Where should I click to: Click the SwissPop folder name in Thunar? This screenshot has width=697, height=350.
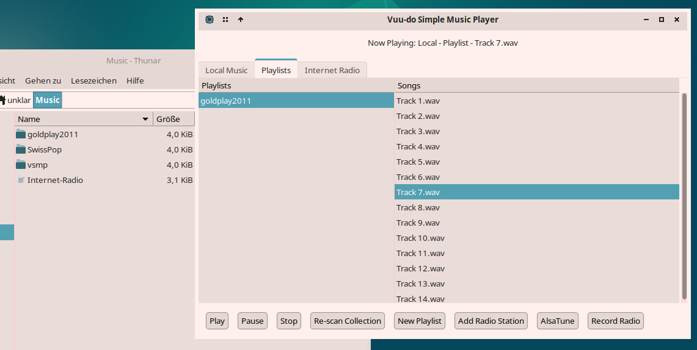click(45, 149)
